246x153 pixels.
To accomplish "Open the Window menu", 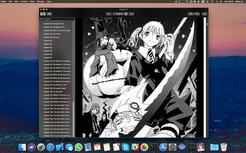I will click(41, 2).
